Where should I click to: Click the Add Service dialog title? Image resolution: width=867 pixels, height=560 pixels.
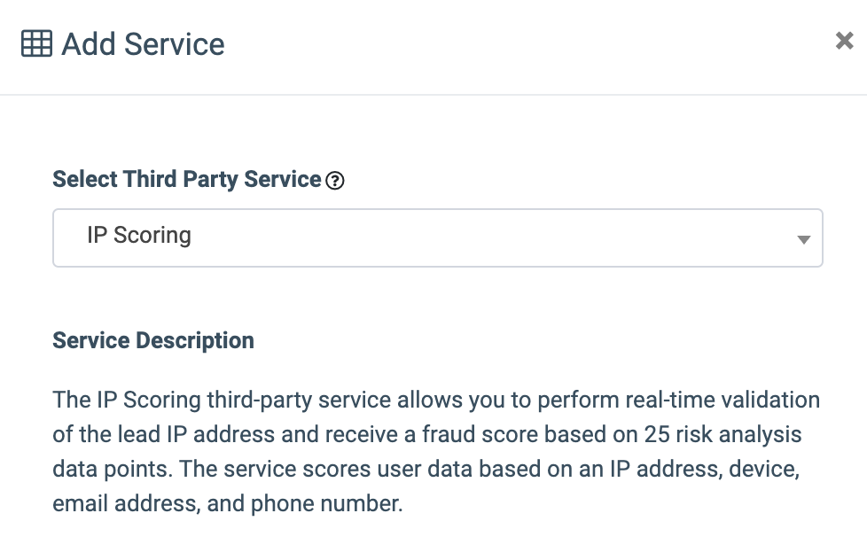pyautogui.click(x=143, y=44)
